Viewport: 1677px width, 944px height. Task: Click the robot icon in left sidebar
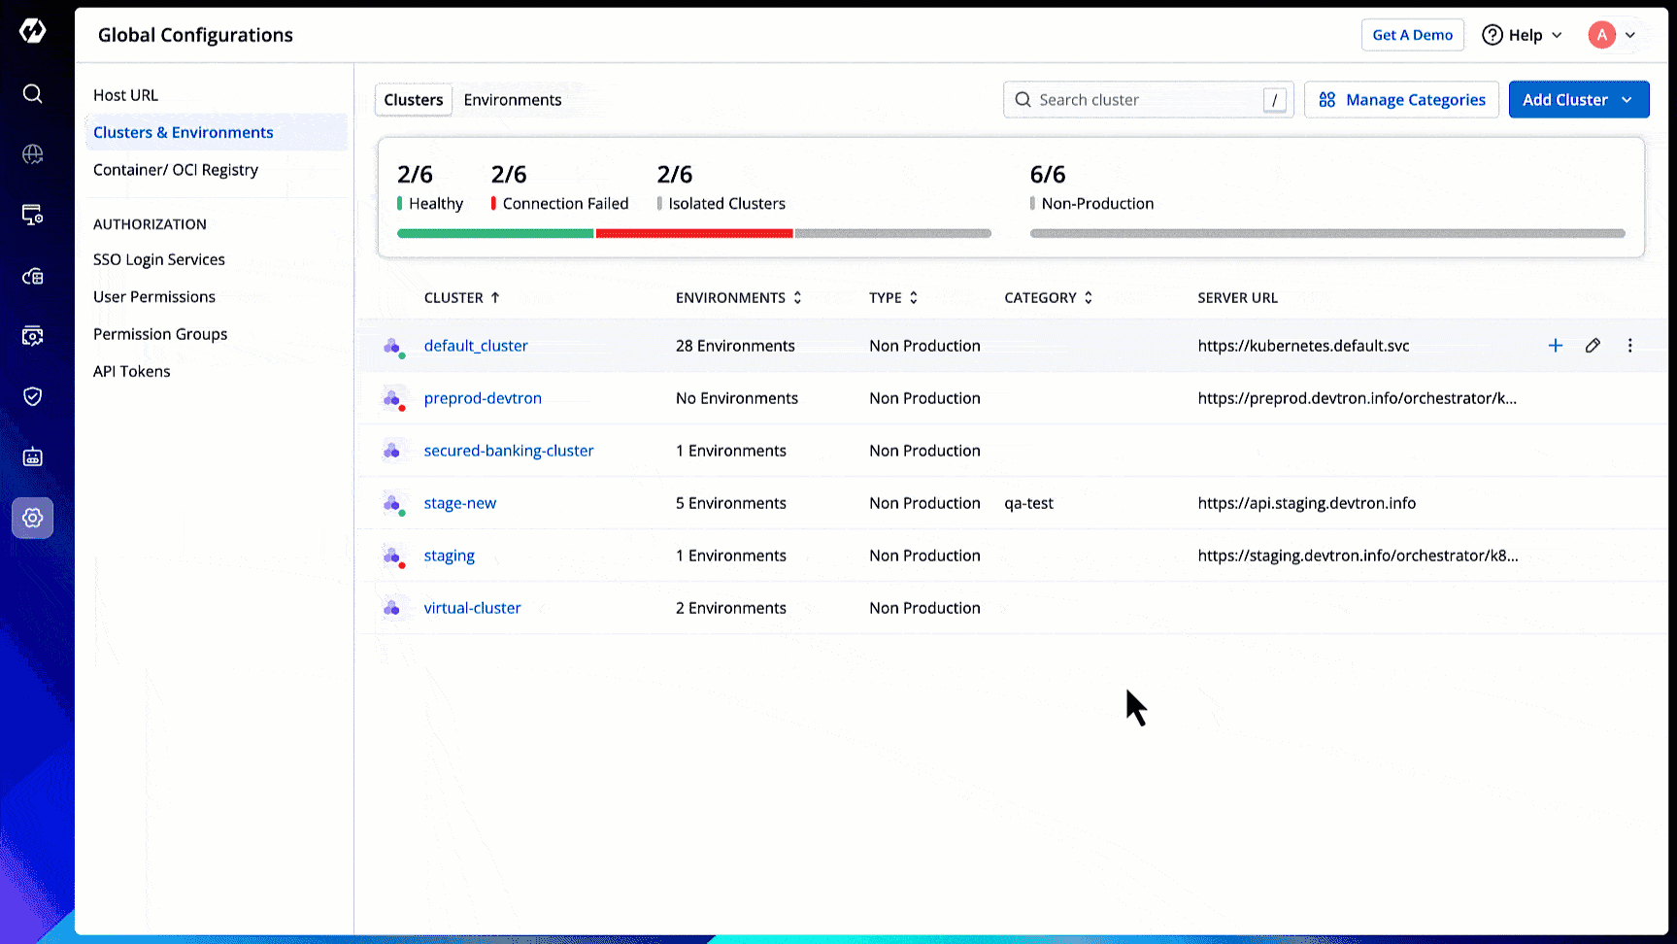[32, 456]
